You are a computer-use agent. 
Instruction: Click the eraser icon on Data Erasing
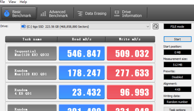click(x=80, y=13)
